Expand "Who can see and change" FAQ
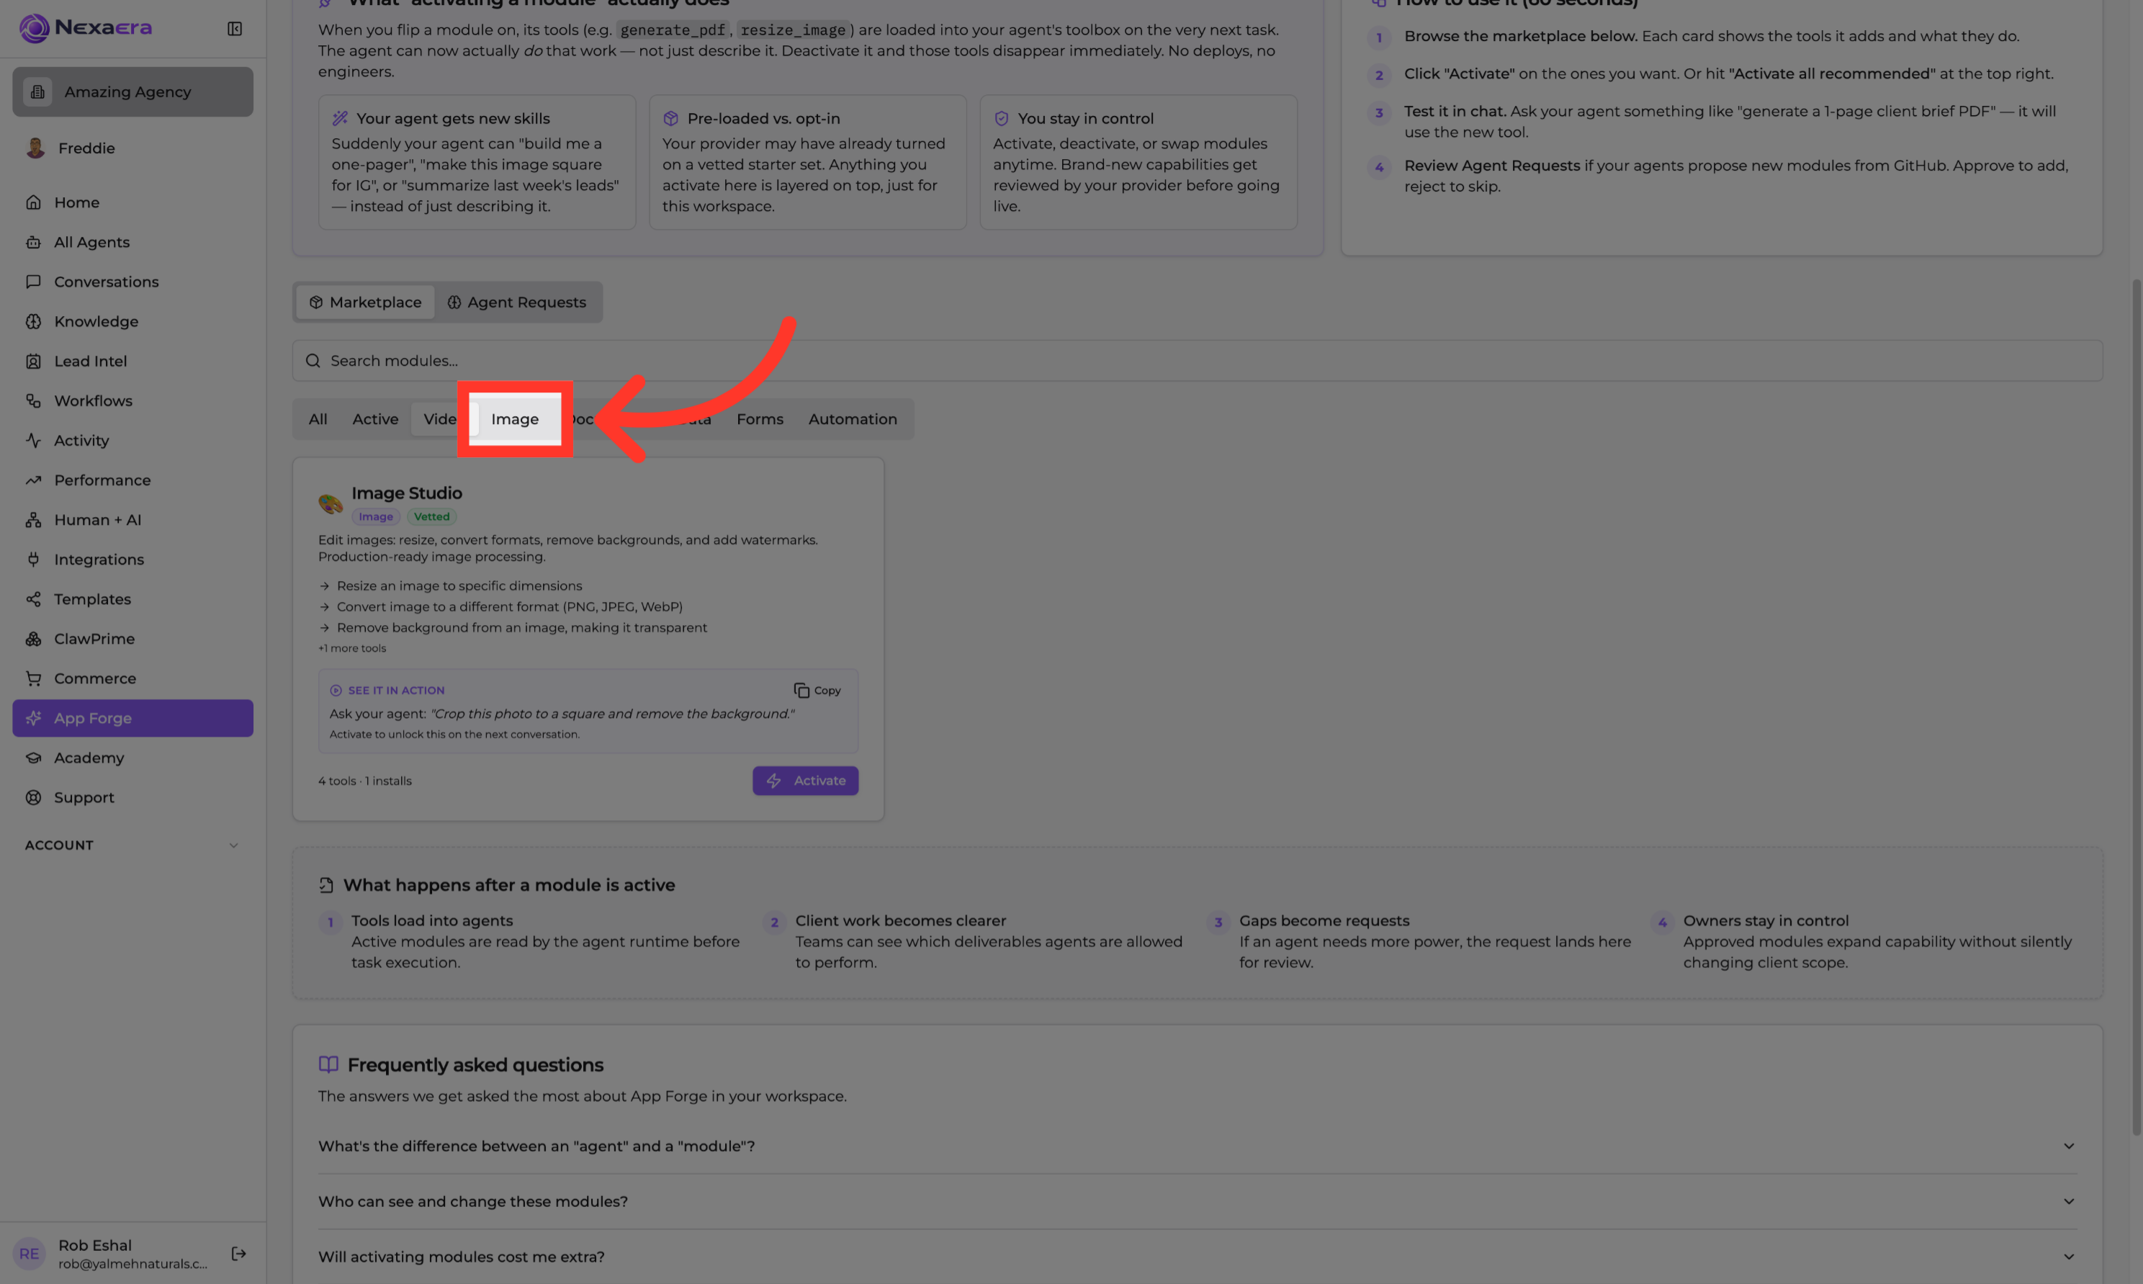Screen dimensions: 2143x1284 click(1197, 1202)
